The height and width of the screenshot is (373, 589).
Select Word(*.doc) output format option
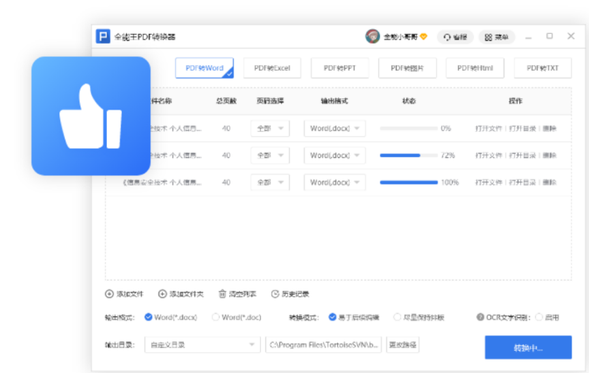point(216,317)
